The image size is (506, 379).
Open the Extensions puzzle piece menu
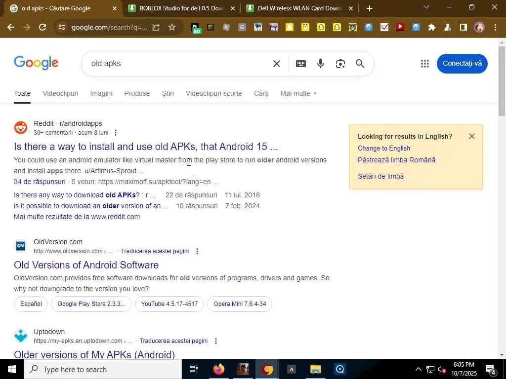432,28
